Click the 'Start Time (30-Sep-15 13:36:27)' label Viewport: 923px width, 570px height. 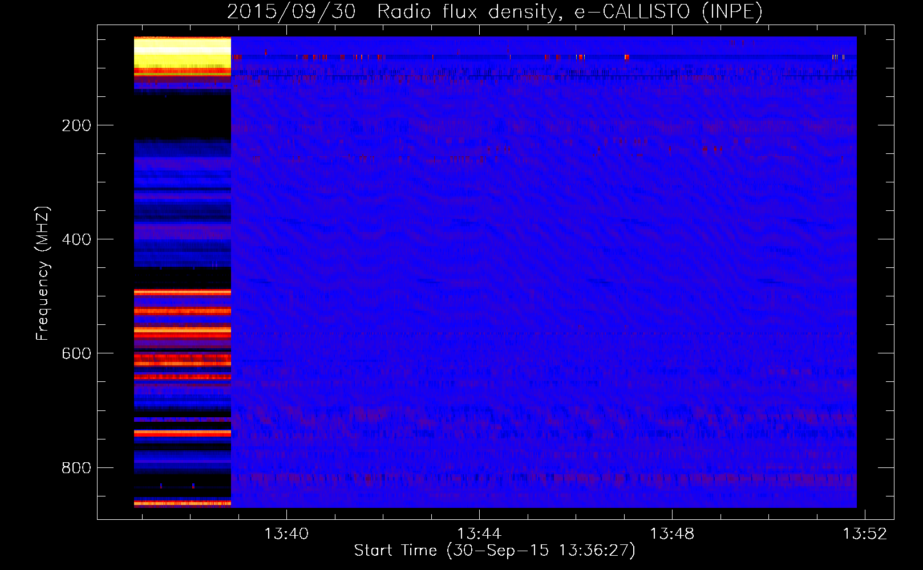(x=495, y=551)
